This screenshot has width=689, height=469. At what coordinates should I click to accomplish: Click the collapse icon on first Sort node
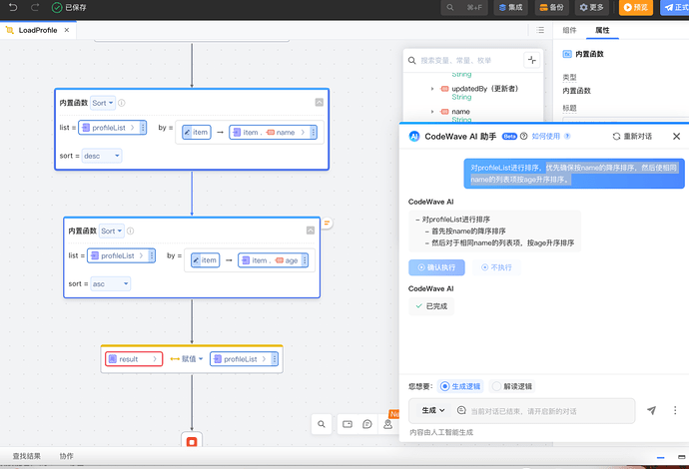(x=319, y=102)
